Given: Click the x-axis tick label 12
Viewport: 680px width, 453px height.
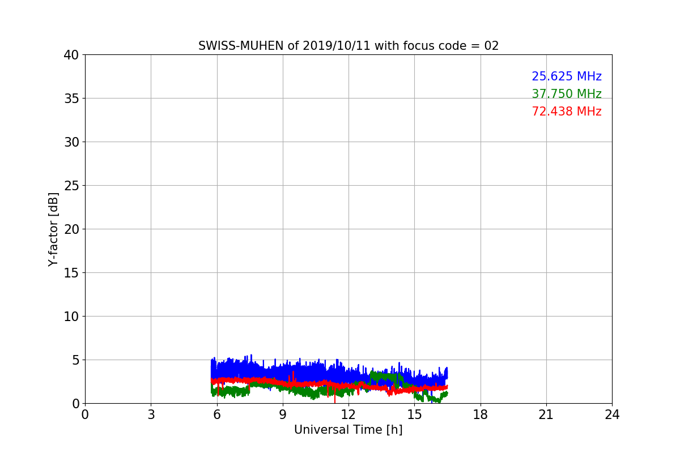Looking at the screenshot, I should [x=348, y=414].
